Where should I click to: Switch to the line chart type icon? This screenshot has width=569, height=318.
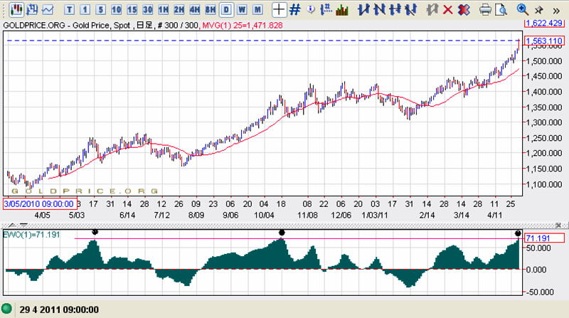48,10
